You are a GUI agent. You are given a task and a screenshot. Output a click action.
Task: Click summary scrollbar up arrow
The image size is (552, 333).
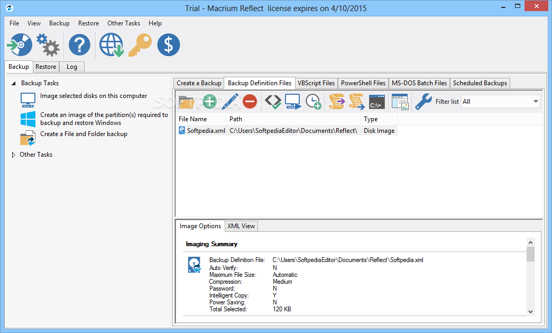[530, 242]
